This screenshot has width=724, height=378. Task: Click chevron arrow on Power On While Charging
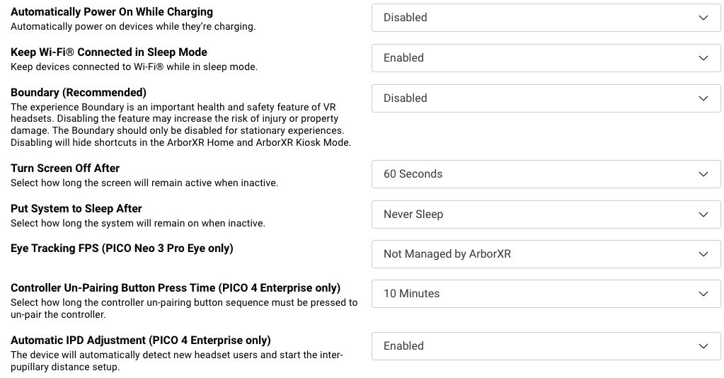(x=703, y=18)
